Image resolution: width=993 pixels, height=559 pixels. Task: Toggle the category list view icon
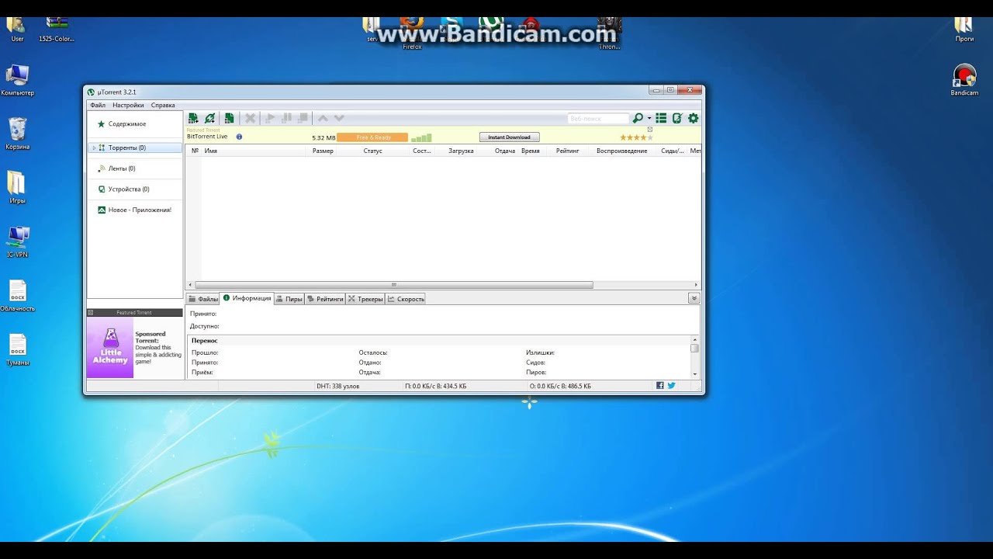[x=661, y=118]
